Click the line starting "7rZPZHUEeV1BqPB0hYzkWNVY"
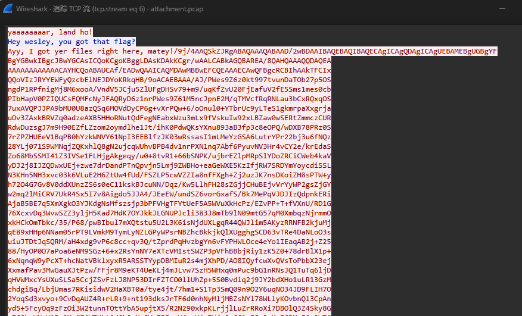This screenshot has width=522, height=316. [169, 137]
